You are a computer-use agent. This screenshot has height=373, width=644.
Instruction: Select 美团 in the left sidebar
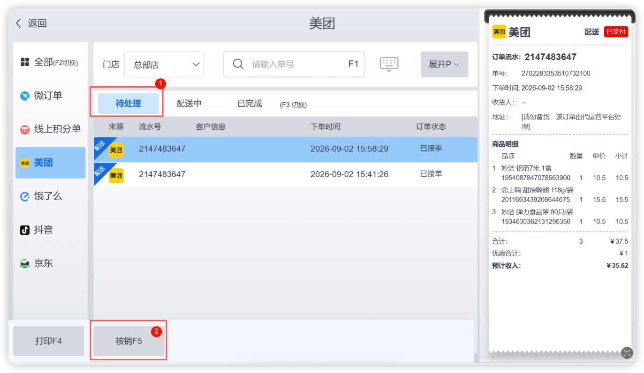[x=50, y=163]
